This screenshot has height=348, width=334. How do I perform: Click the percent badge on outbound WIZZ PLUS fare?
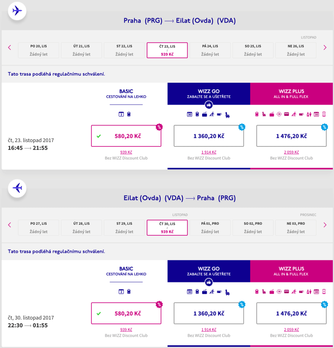324,127
